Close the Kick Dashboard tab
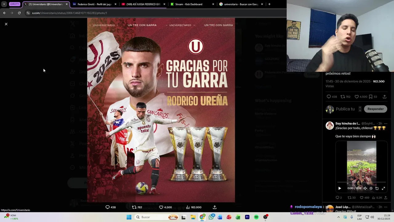 click(213, 4)
